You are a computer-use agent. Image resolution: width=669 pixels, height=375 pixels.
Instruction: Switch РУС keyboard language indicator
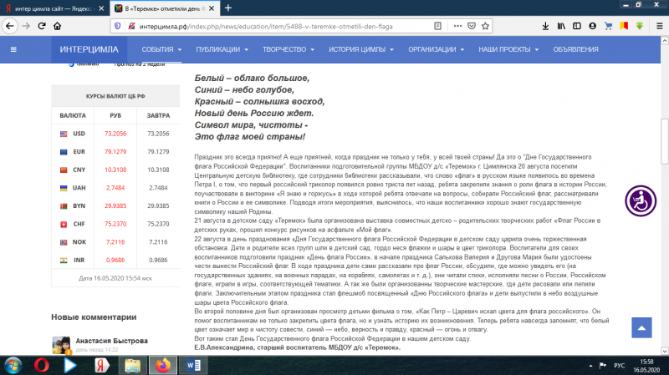[x=619, y=366]
